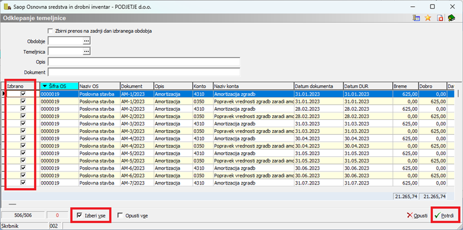The image size is (463, 230).
Task: Click into the Obdobje input field
Action: pos(65,41)
